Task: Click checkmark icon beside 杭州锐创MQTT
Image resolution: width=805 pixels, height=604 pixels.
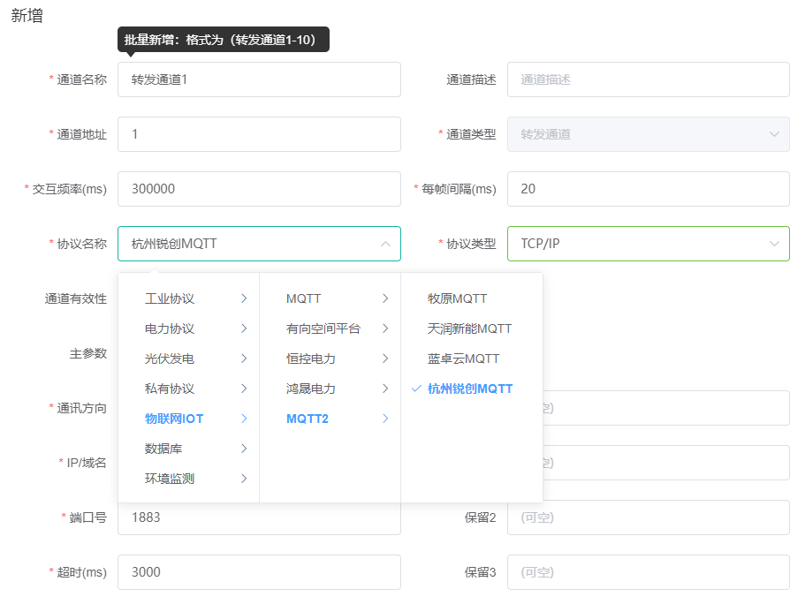Action: pyautogui.click(x=416, y=389)
